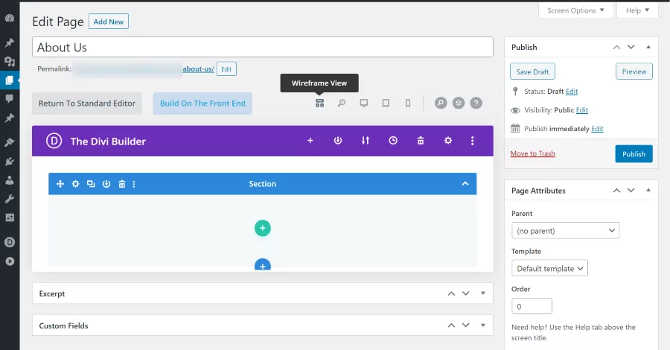Click permalink Edit button
This screenshot has height=350, width=670.
(226, 69)
